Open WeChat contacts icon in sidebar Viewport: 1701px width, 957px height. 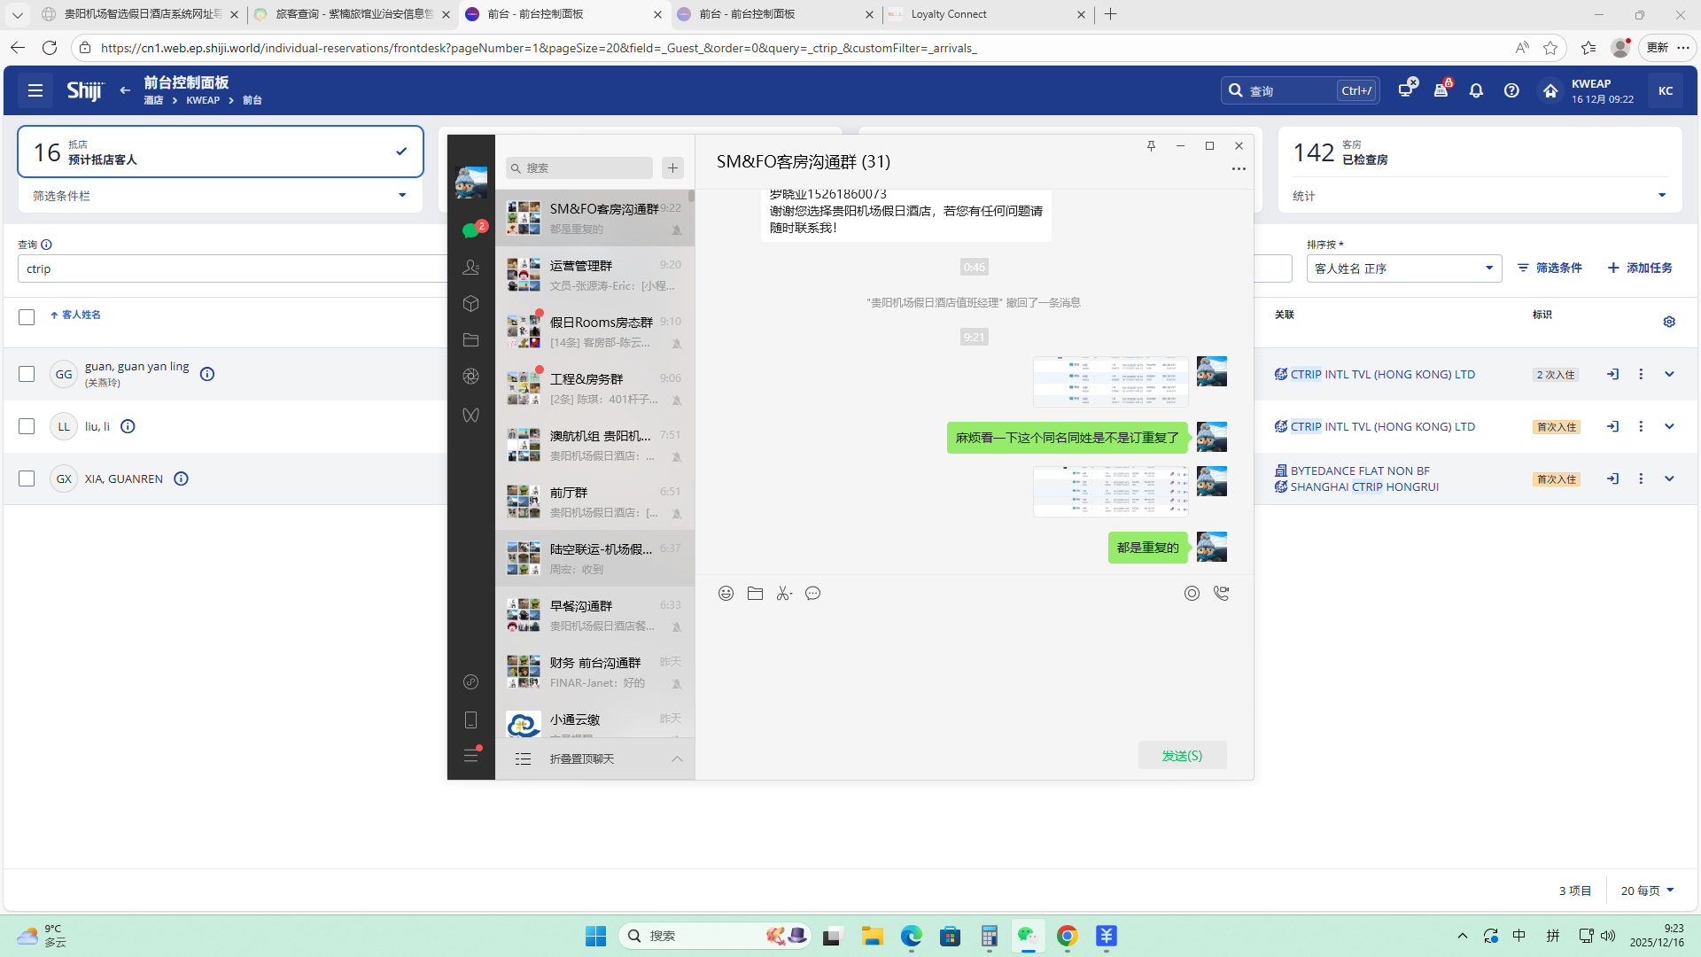(x=470, y=267)
